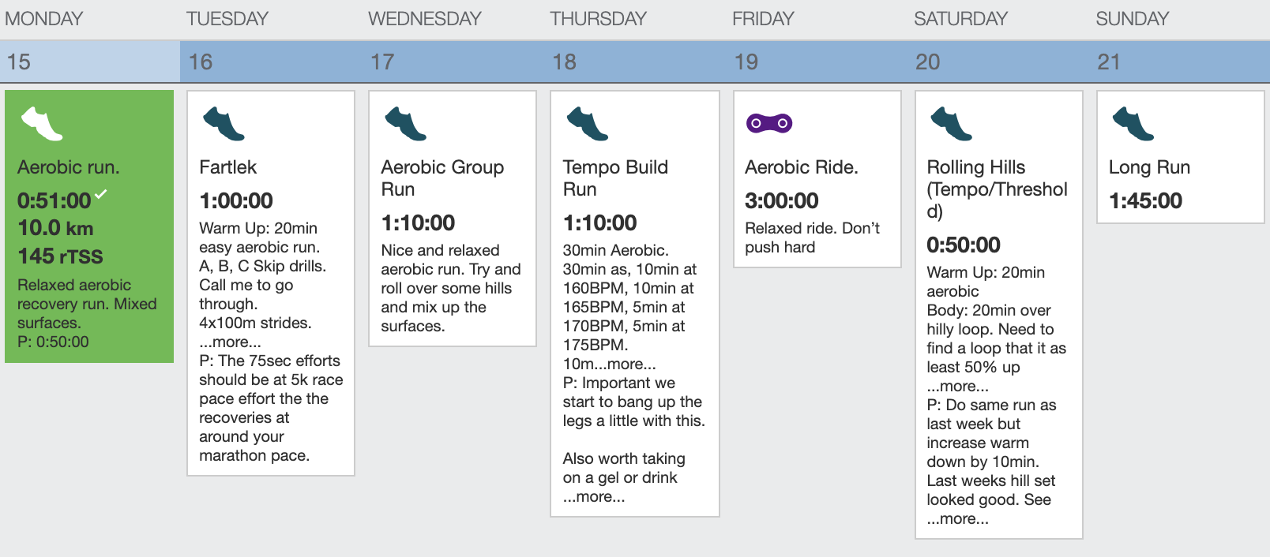
Task: Open the Aerobic Ride. workout title
Action: [801, 167]
